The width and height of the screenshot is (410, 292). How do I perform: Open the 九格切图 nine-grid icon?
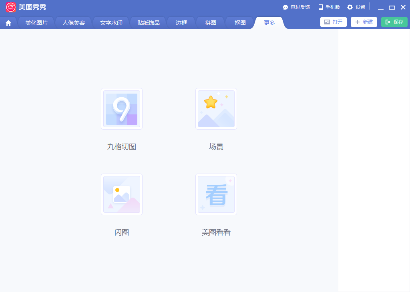122,109
